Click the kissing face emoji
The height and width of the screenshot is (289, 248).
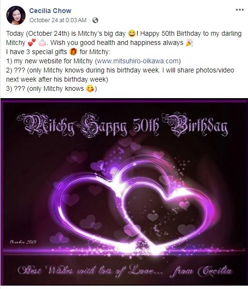pos(90,88)
